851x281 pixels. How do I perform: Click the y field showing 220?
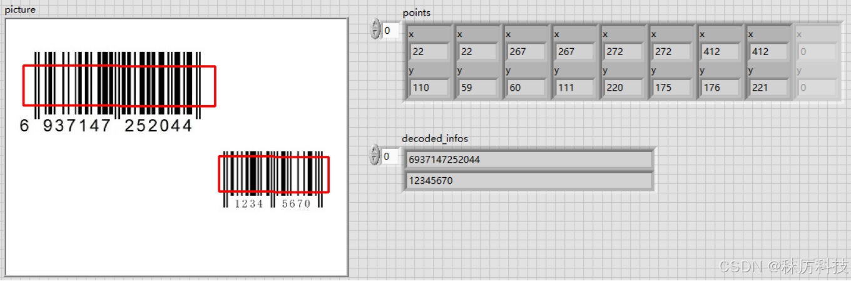(x=624, y=88)
